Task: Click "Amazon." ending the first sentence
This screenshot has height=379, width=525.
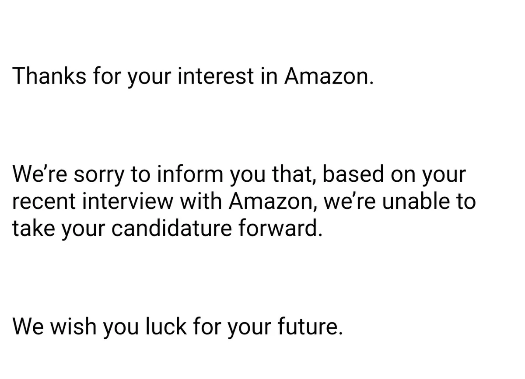Action: click(x=330, y=76)
